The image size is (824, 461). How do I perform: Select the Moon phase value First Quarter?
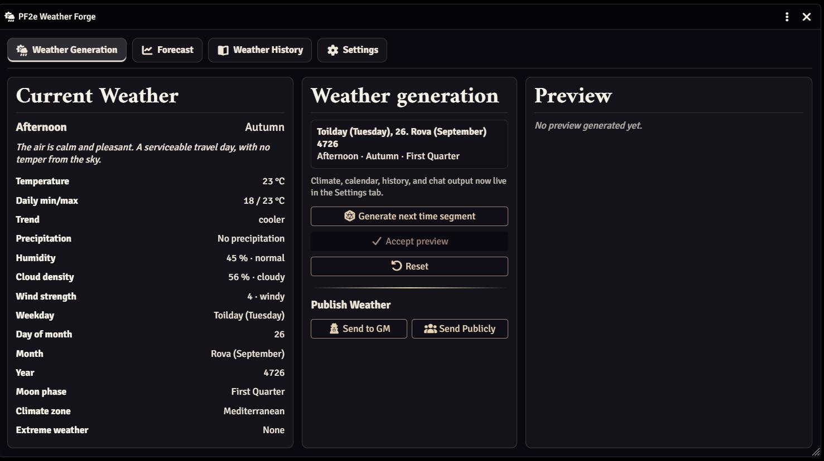tap(258, 392)
